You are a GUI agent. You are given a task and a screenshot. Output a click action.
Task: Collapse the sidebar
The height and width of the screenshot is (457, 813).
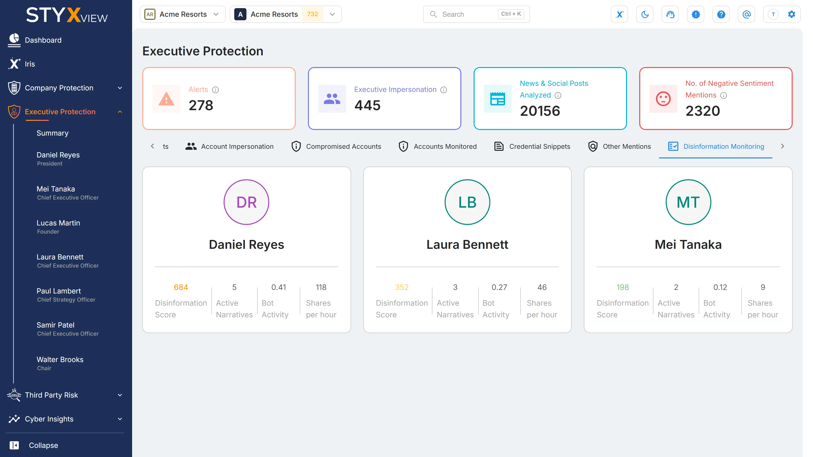(34, 445)
